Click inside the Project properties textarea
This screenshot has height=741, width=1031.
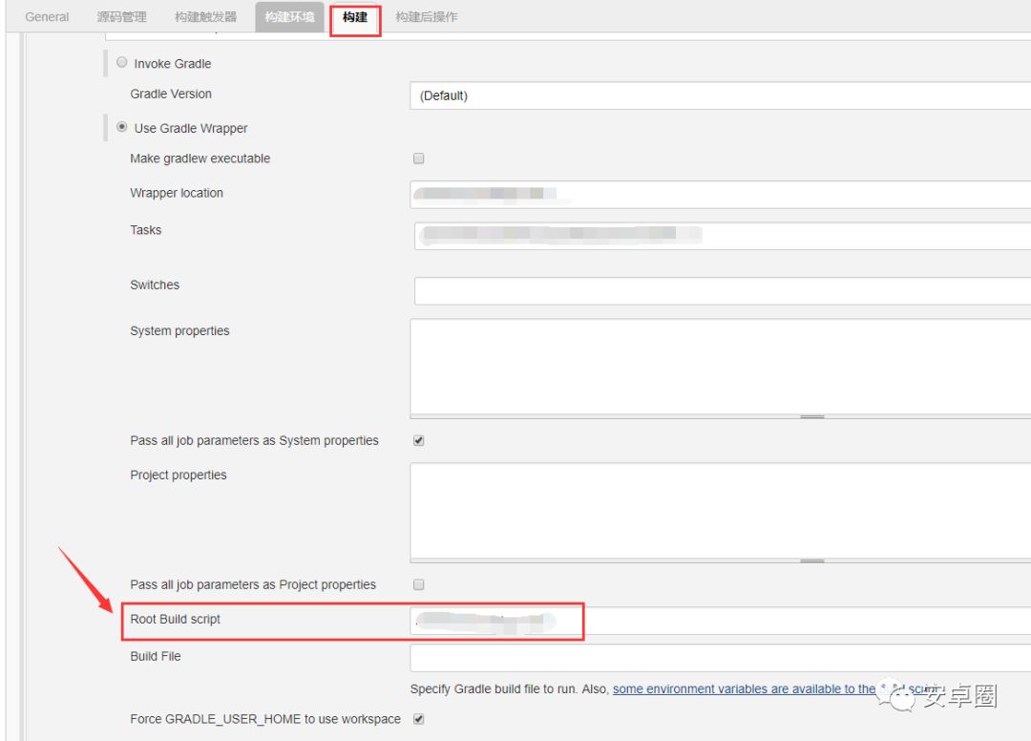point(720,511)
